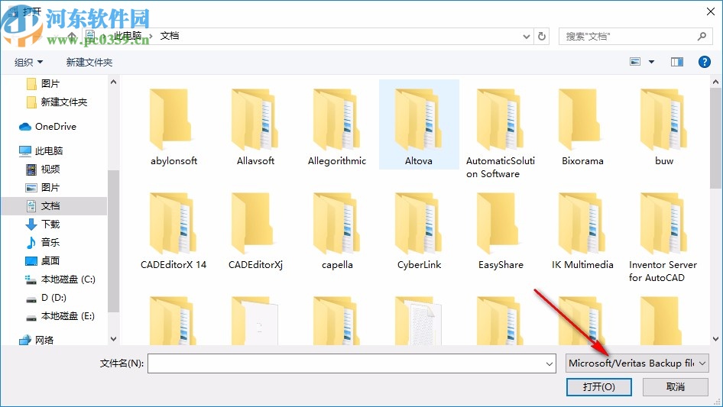Open the help question mark icon
Screen dimensions: 723x407
pos(704,62)
